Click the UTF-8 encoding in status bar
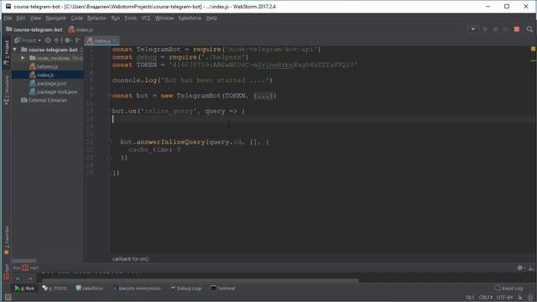Viewport: 537px width, 302px height. point(504,298)
